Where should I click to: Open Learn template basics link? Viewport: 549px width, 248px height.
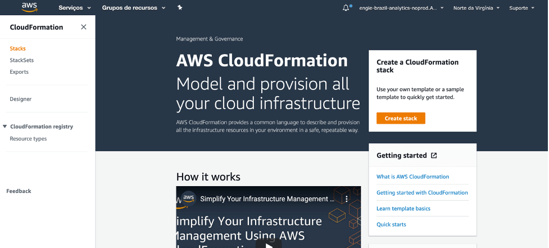403,209
